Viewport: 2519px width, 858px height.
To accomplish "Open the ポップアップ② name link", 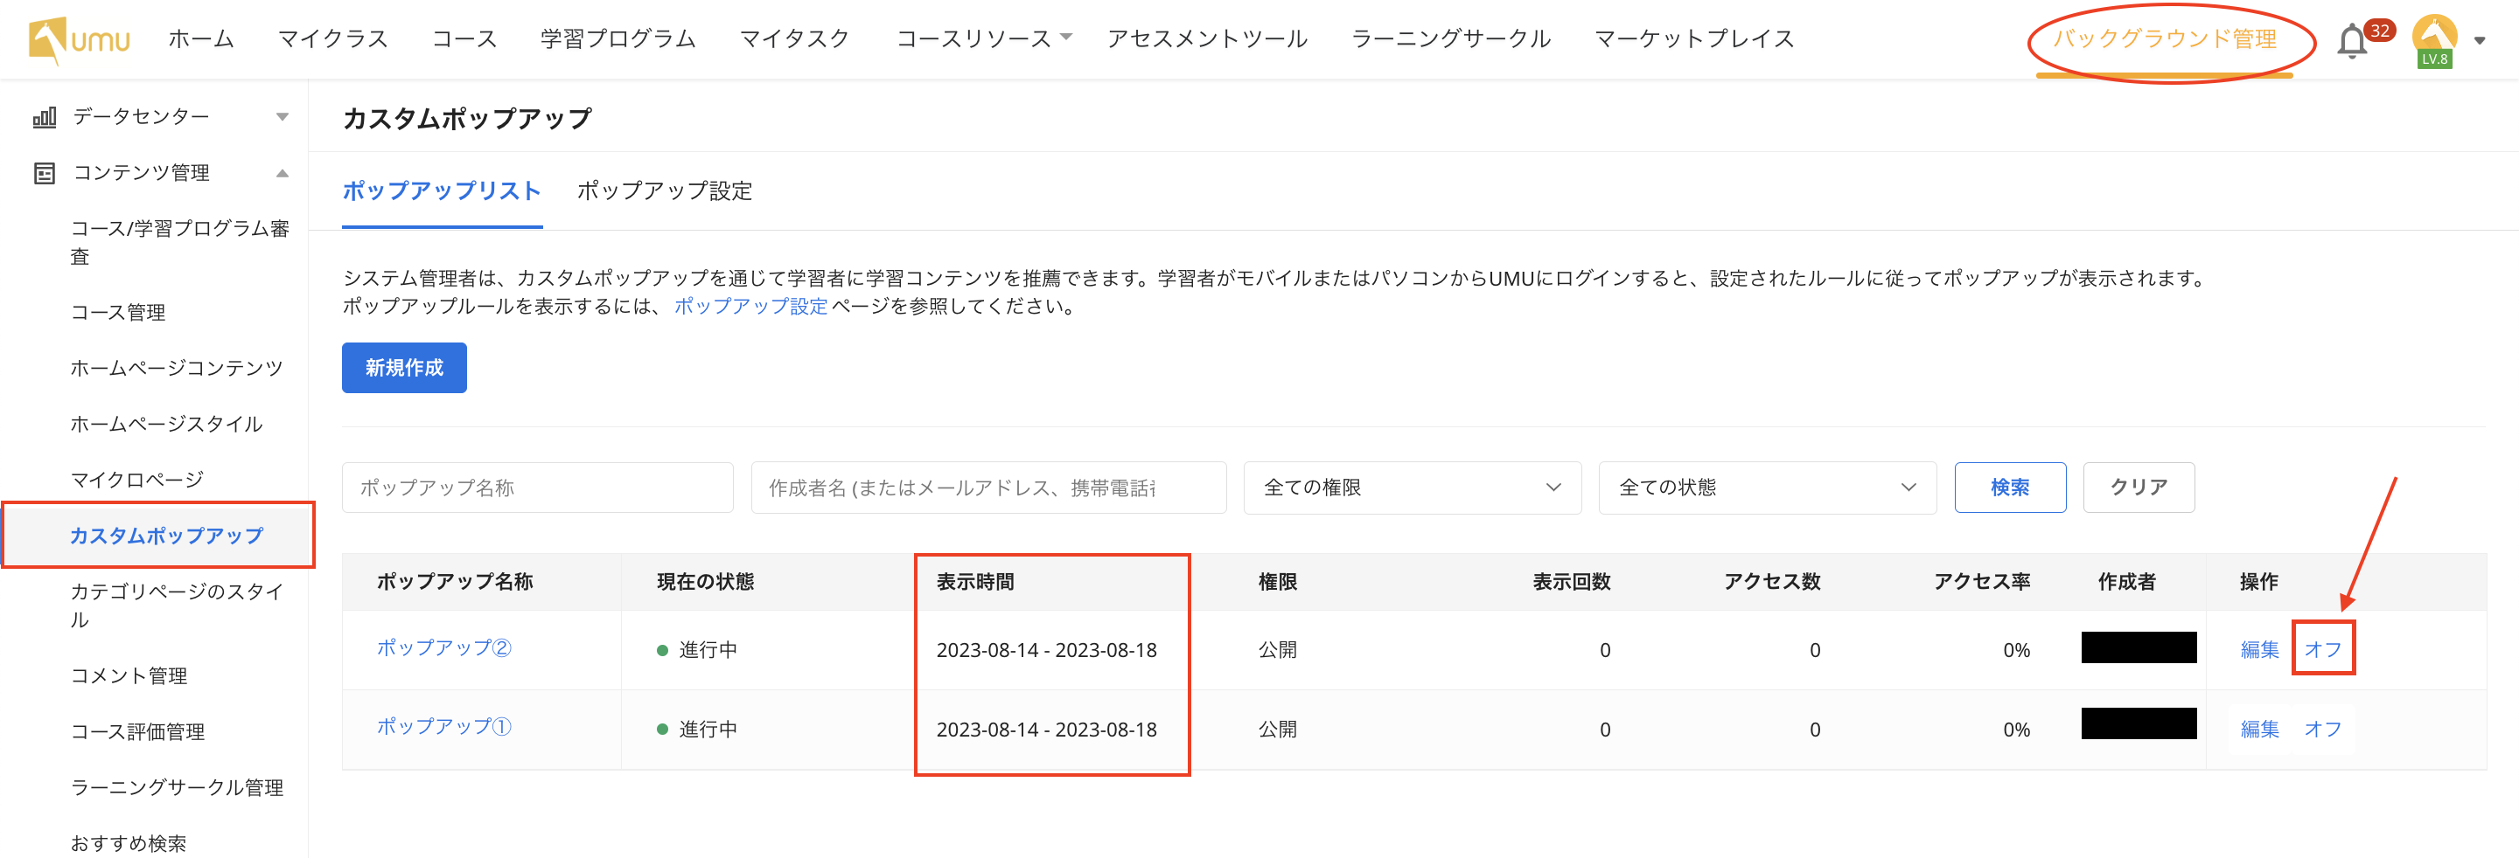I will (444, 648).
